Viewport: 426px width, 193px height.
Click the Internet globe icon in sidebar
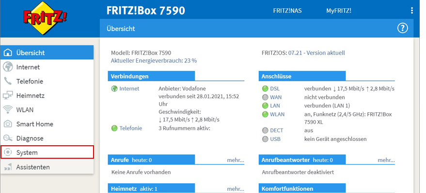pyautogui.click(x=8, y=67)
